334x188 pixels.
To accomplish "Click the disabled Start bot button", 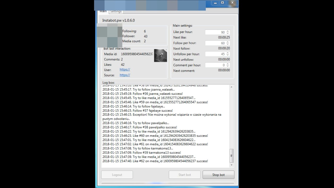I will 184,175.
